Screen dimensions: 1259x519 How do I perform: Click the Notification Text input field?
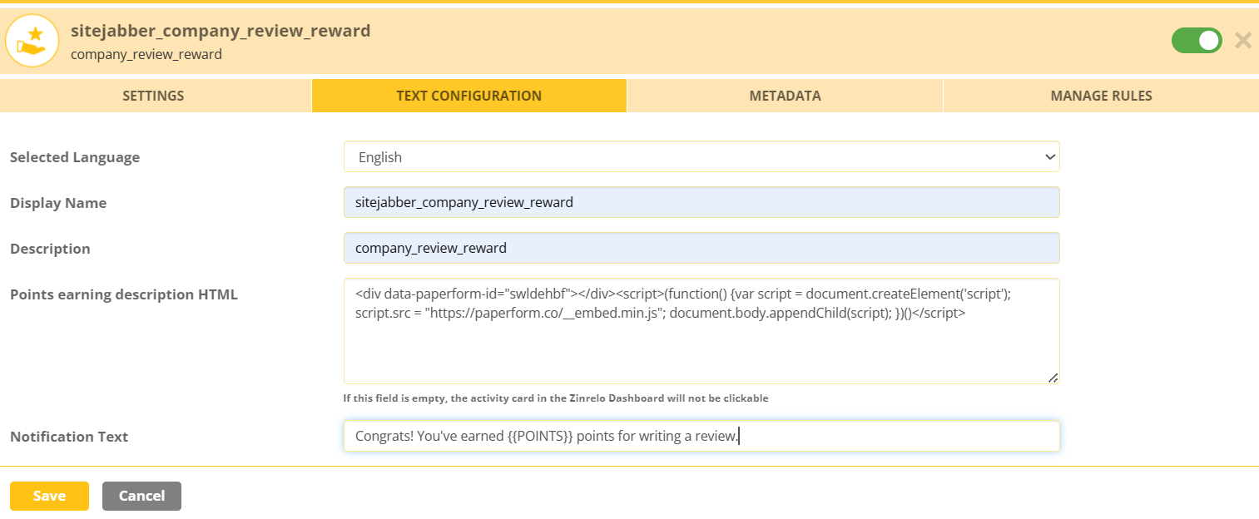701,436
